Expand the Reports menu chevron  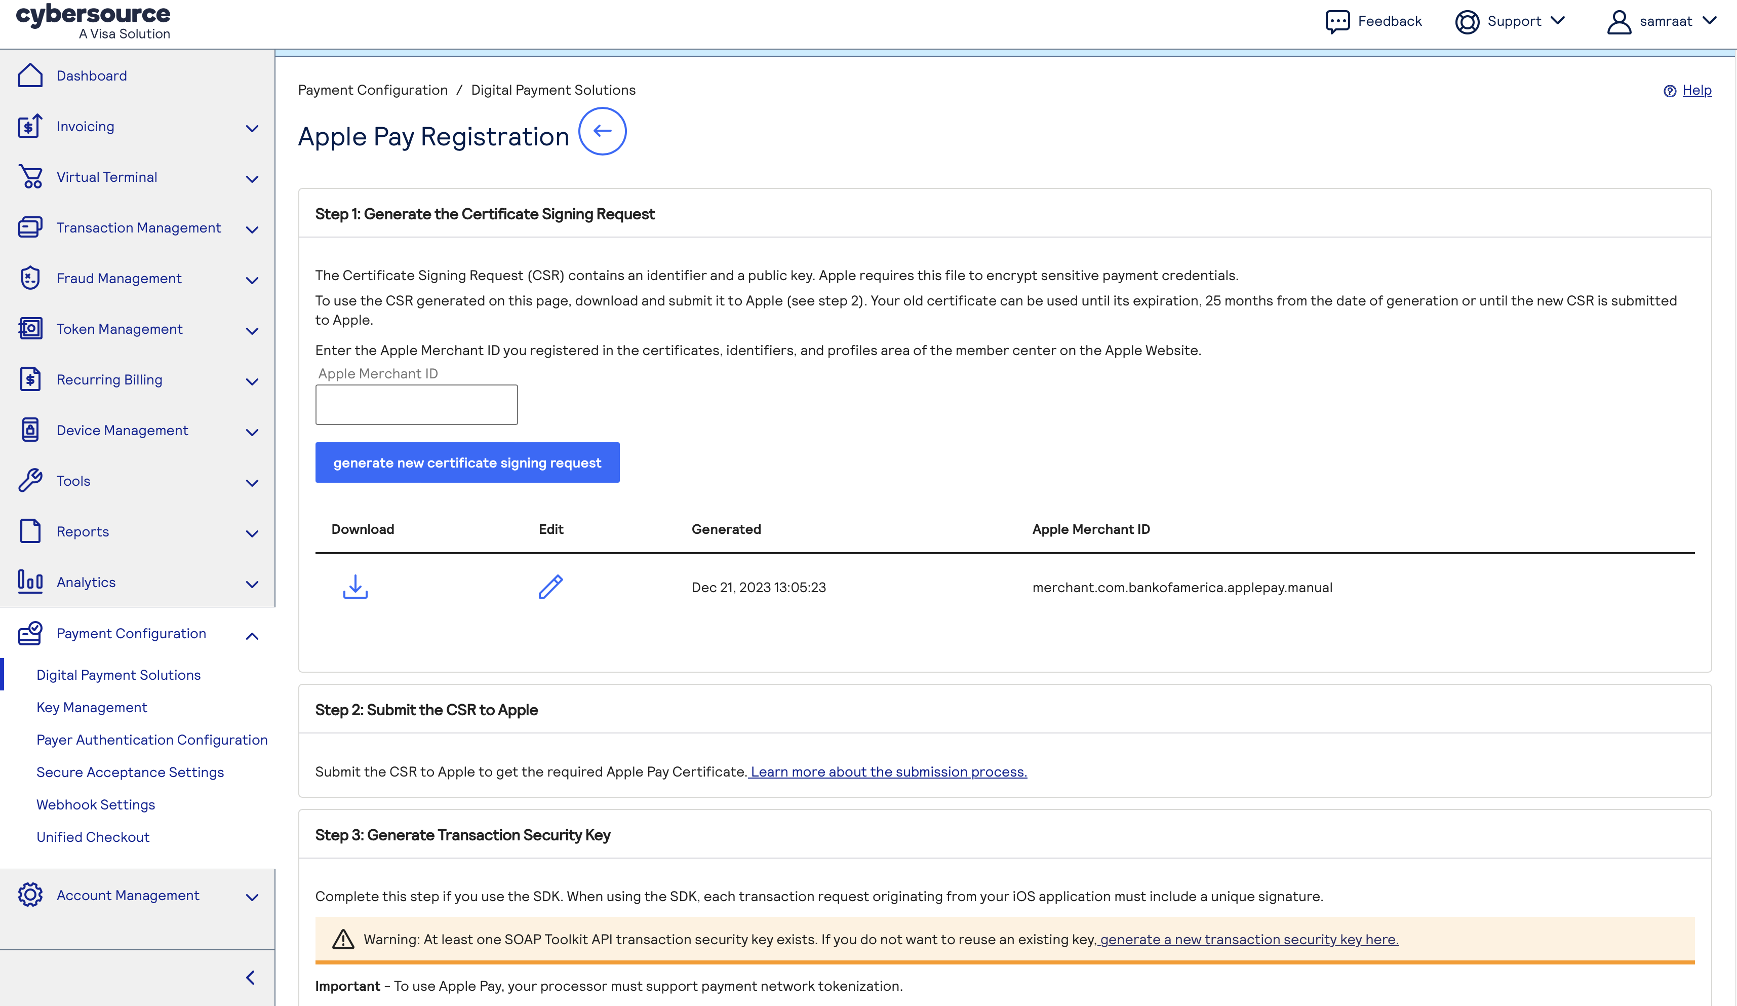(252, 533)
